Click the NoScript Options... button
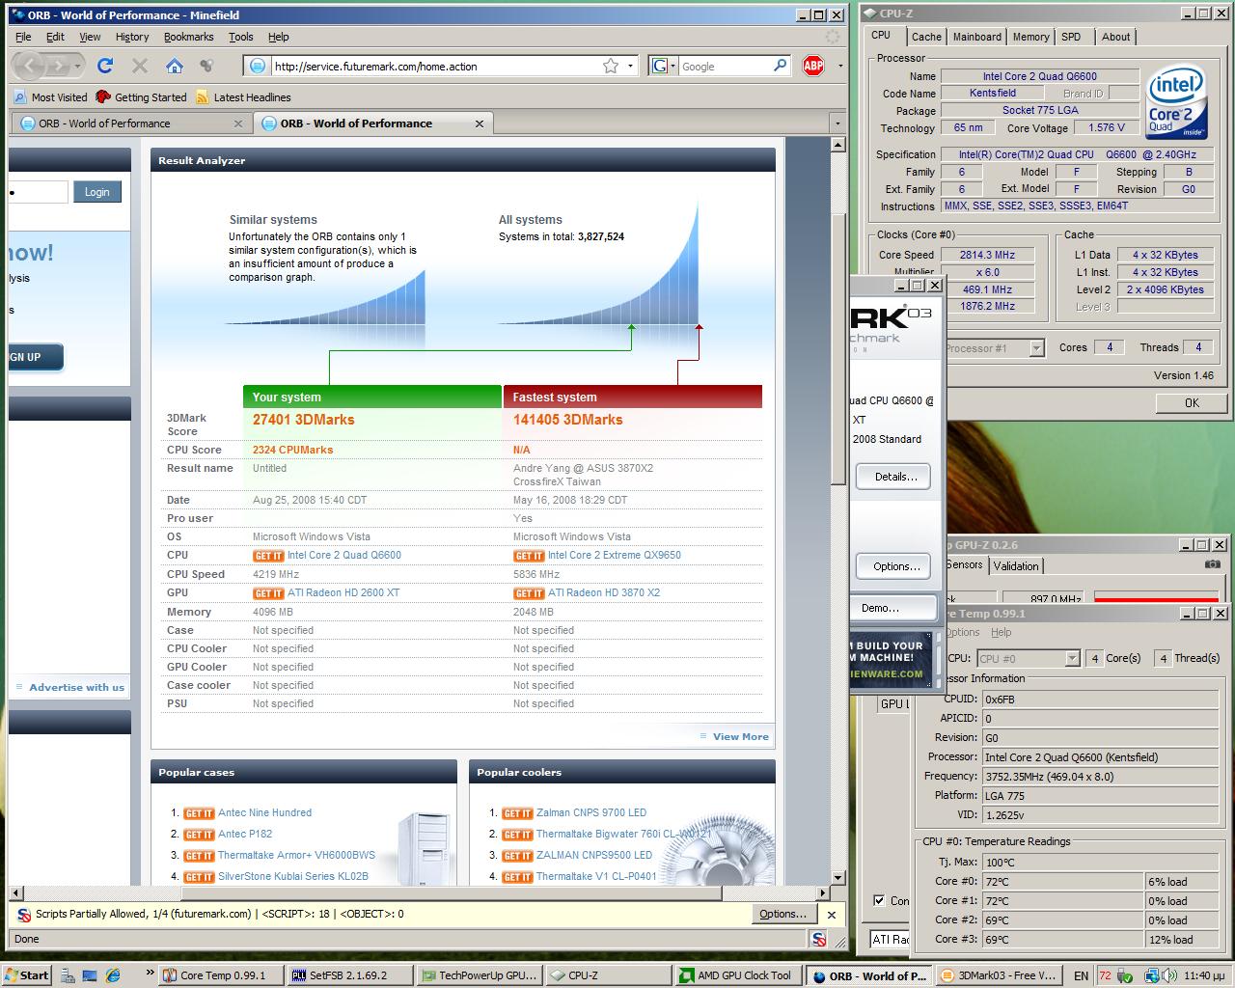Image resolution: width=1235 pixels, height=988 pixels. [x=782, y=914]
